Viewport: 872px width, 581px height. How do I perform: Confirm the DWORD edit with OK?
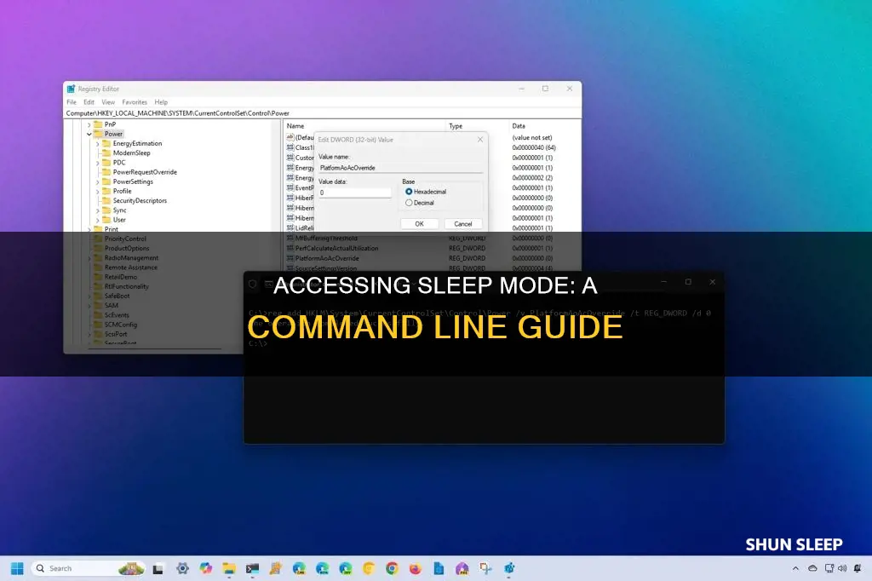[419, 224]
